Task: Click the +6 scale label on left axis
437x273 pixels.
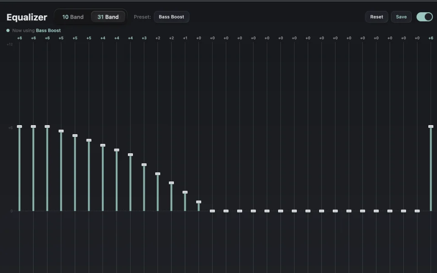Action: point(10,128)
